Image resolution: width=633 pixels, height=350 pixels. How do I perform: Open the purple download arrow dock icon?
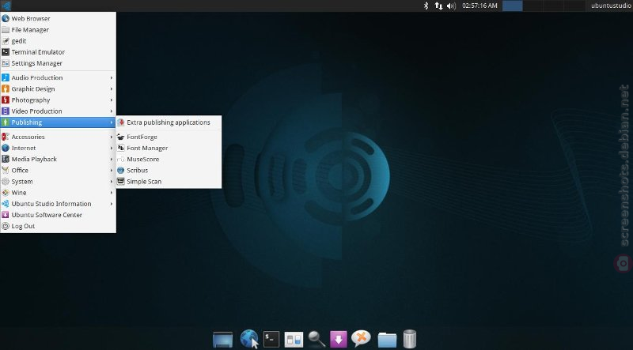tap(339, 339)
